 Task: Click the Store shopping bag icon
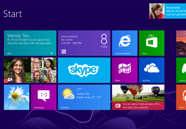152,41
